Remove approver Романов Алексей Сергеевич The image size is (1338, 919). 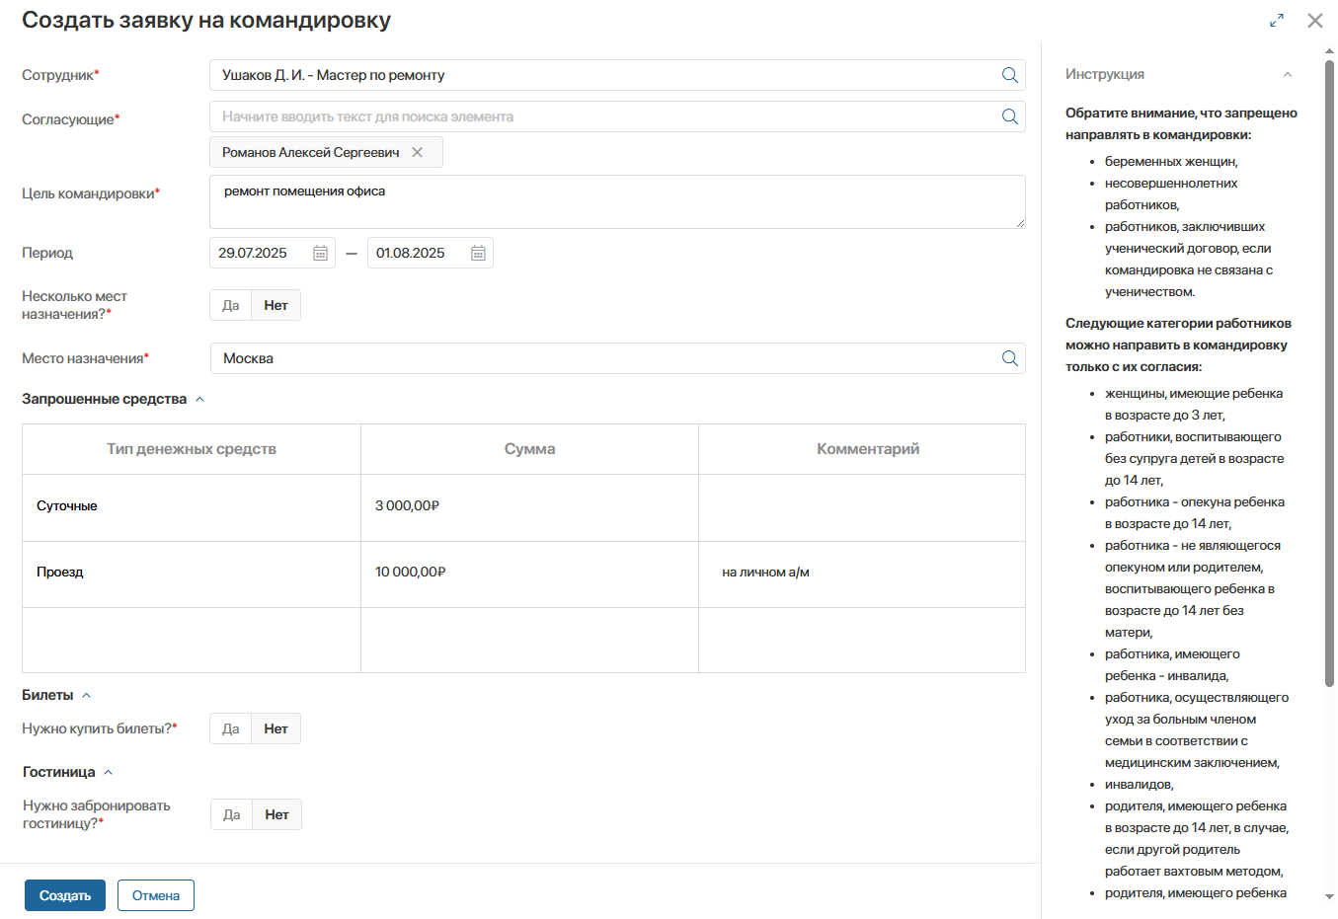pyautogui.click(x=418, y=152)
